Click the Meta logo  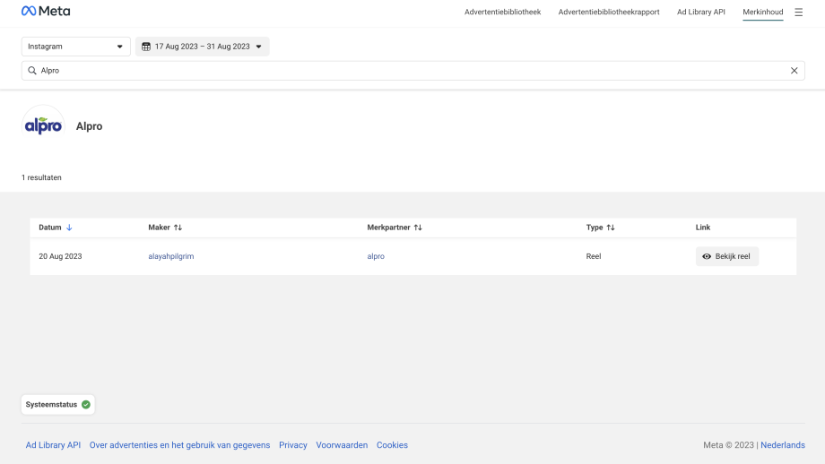(x=46, y=11)
